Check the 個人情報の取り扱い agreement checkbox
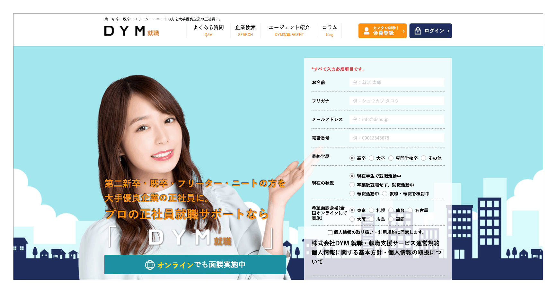Viewport: 557px width, 291px height. 330,233
